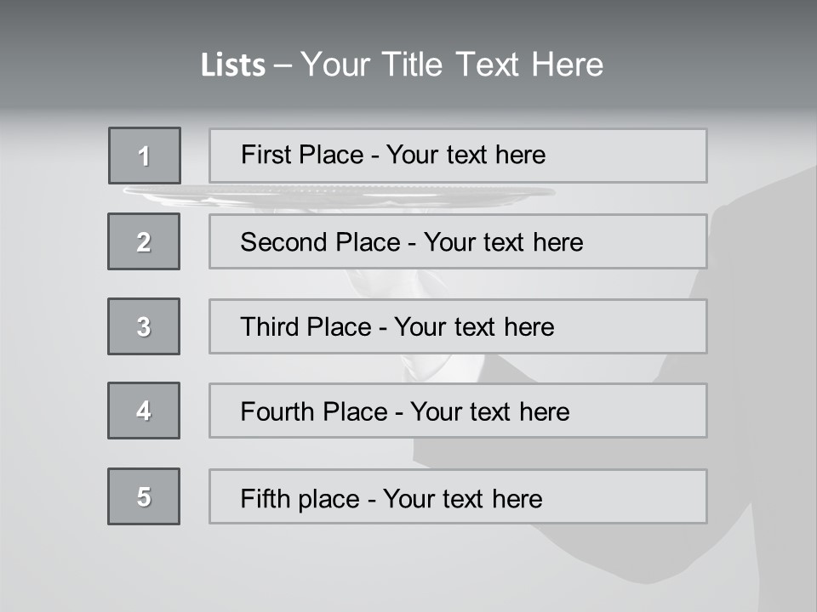Click the number 1 box

tap(145, 156)
